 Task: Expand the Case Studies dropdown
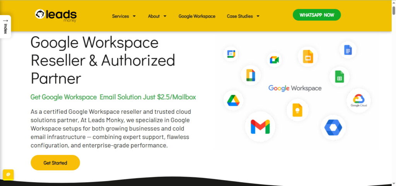(x=243, y=16)
